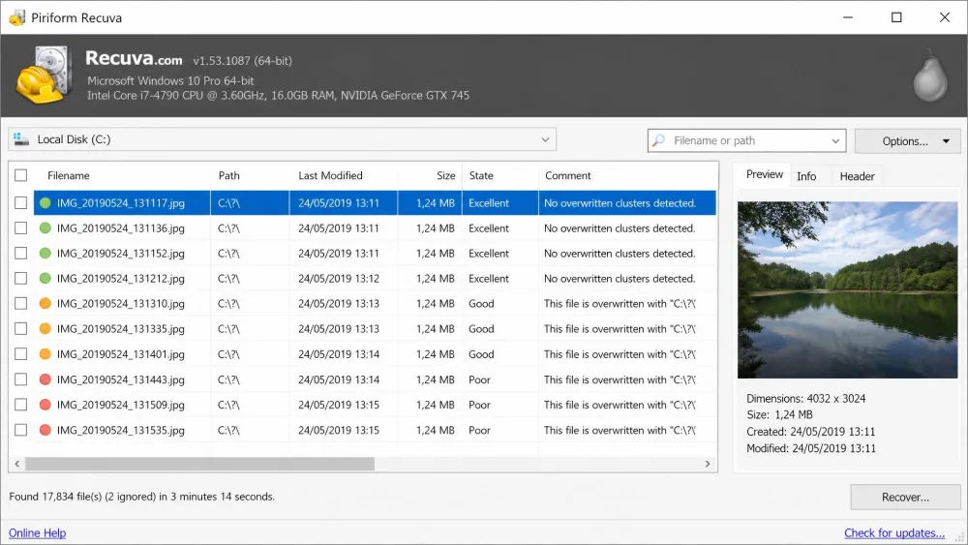Toggle the select-all checkbox in header
The width and height of the screenshot is (968, 545).
pyautogui.click(x=21, y=175)
